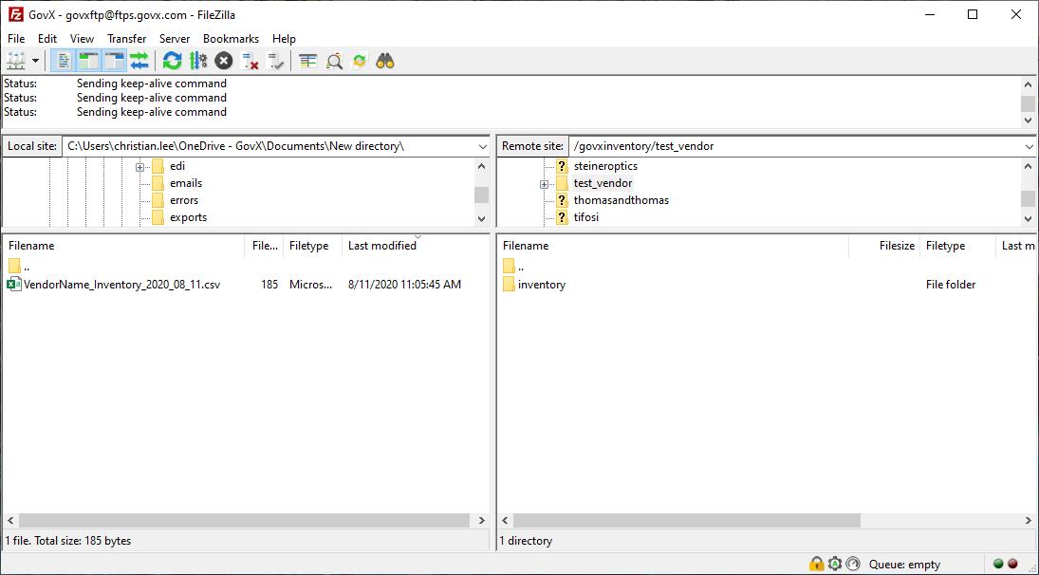This screenshot has height=575, width=1039.
Task: Click the green activity indicator light
Action: [998, 565]
